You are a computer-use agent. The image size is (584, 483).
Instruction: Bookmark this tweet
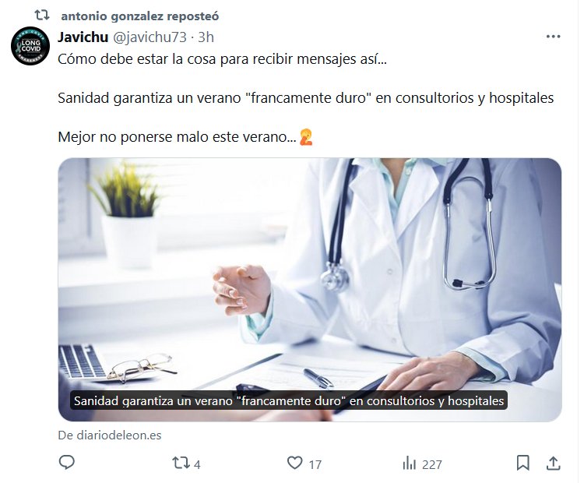pyautogui.click(x=523, y=463)
